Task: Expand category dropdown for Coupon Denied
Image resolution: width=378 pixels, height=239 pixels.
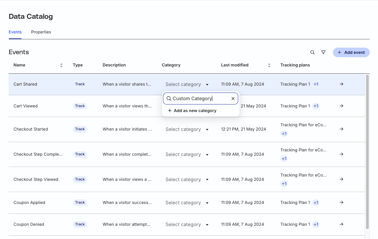Action: 187,224
